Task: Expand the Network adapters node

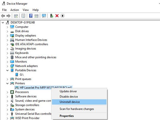Action: [7, 66]
